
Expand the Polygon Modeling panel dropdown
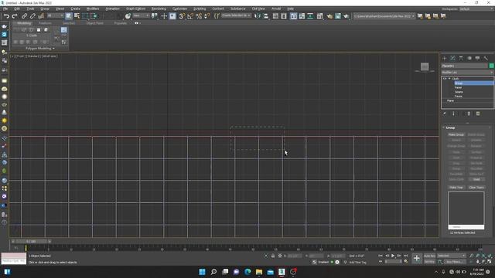40,49
